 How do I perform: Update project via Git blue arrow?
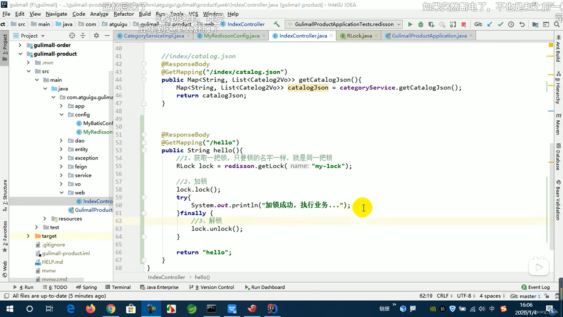(x=489, y=24)
